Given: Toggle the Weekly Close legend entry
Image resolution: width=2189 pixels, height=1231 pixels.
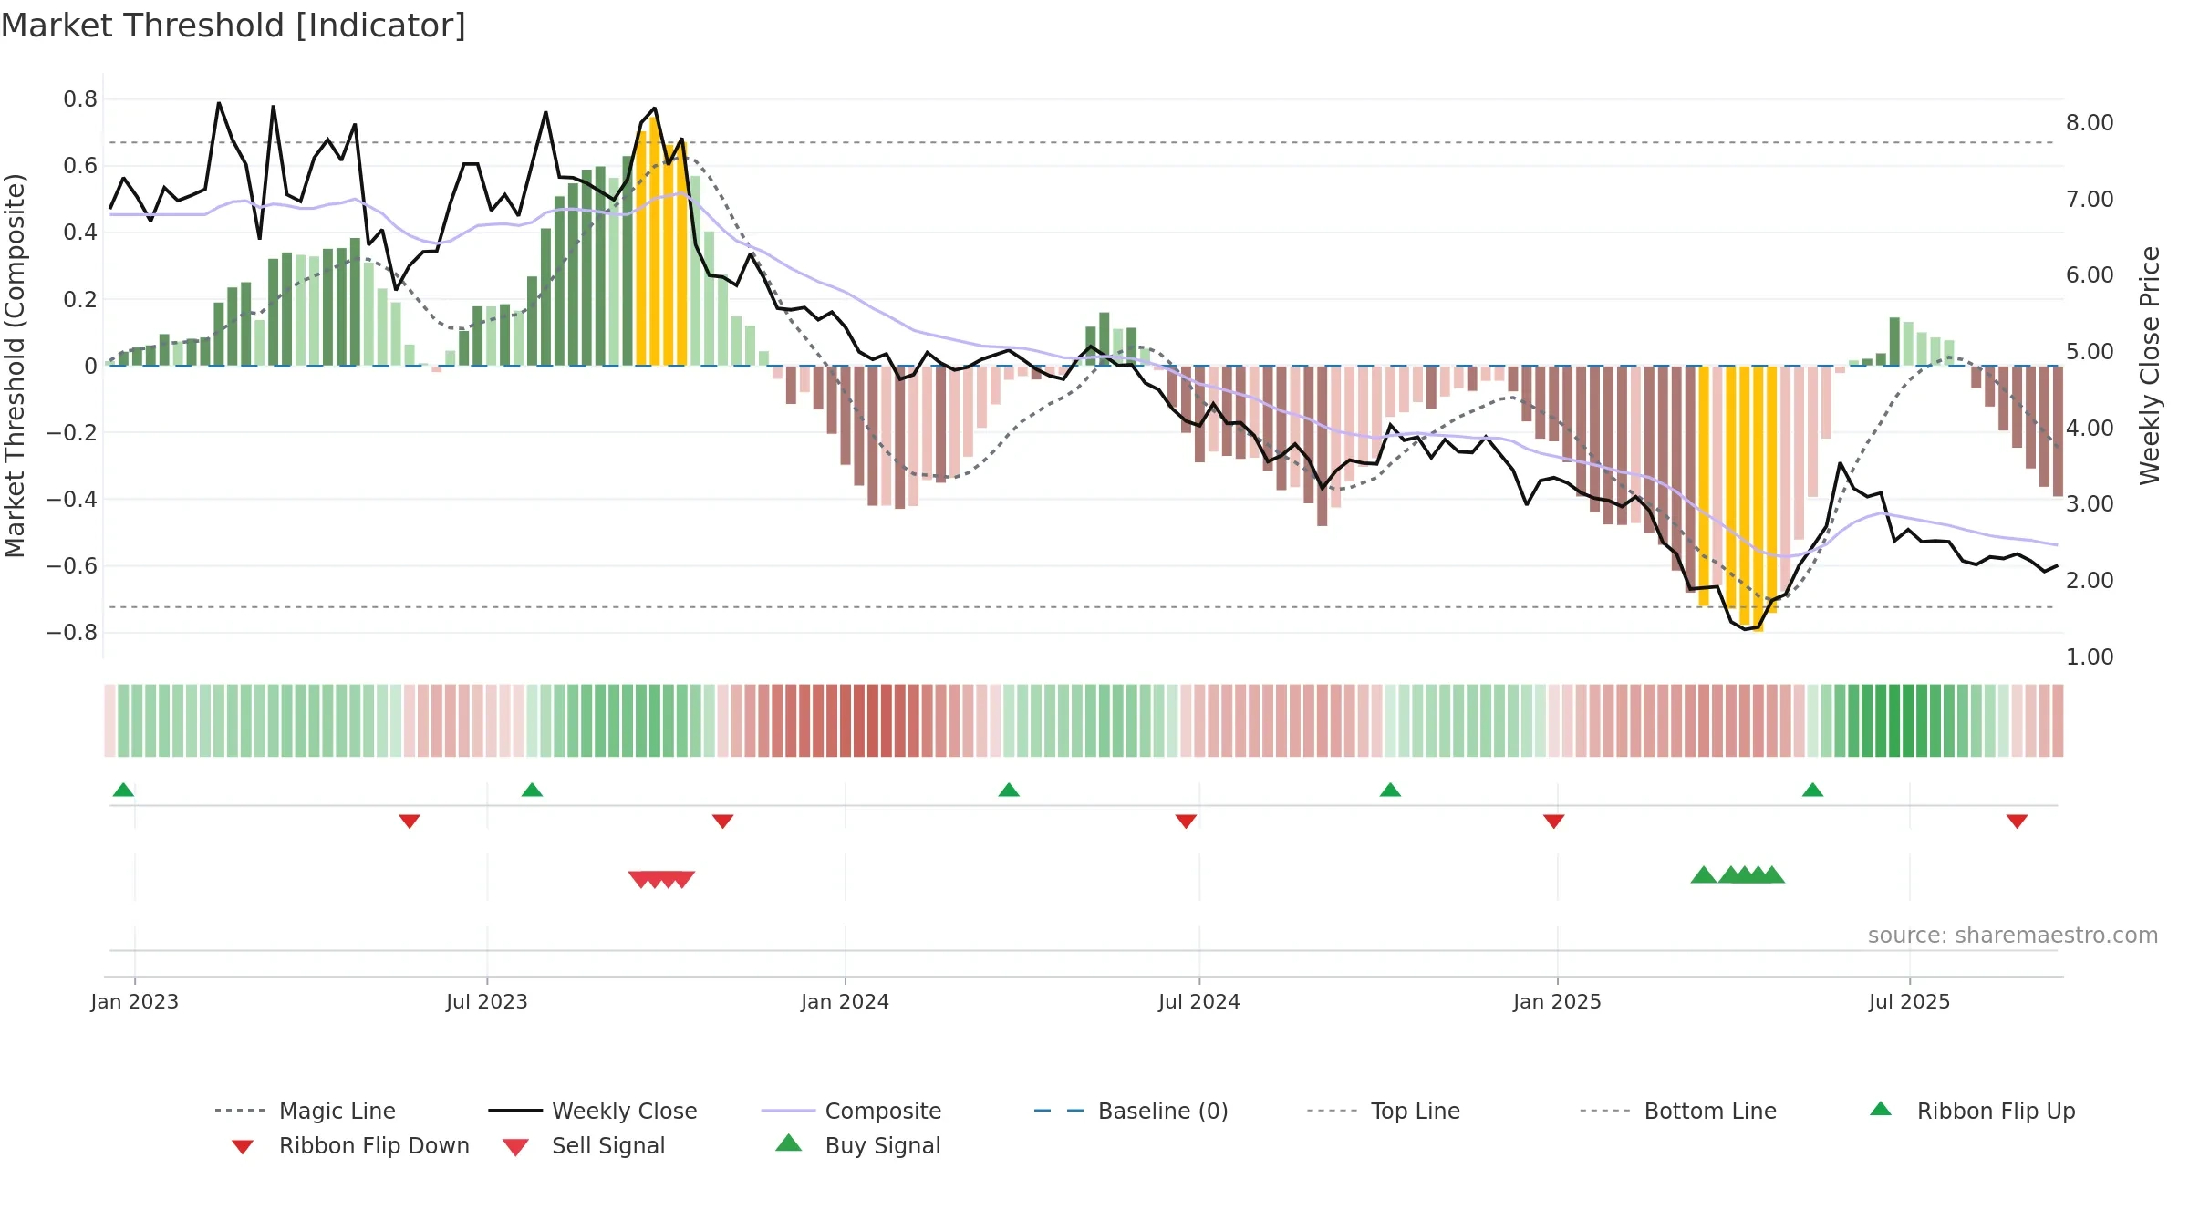Looking at the screenshot, I should click(593, 1111).
